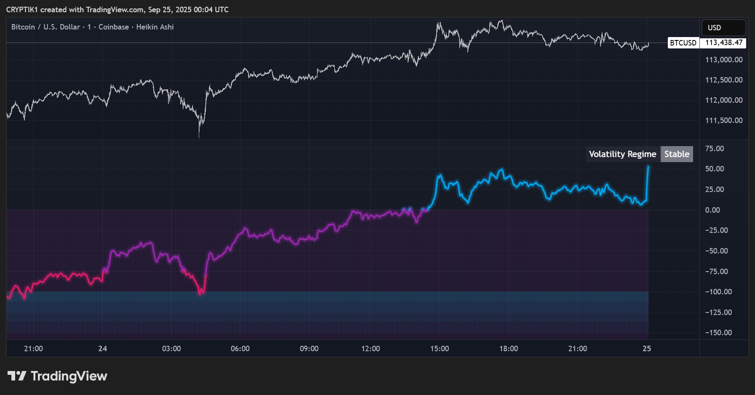This screenshot has width=755, height=395.
Task: Click the 18:00 time axis label
Action: pyautogui.click(x=509, y=349)
